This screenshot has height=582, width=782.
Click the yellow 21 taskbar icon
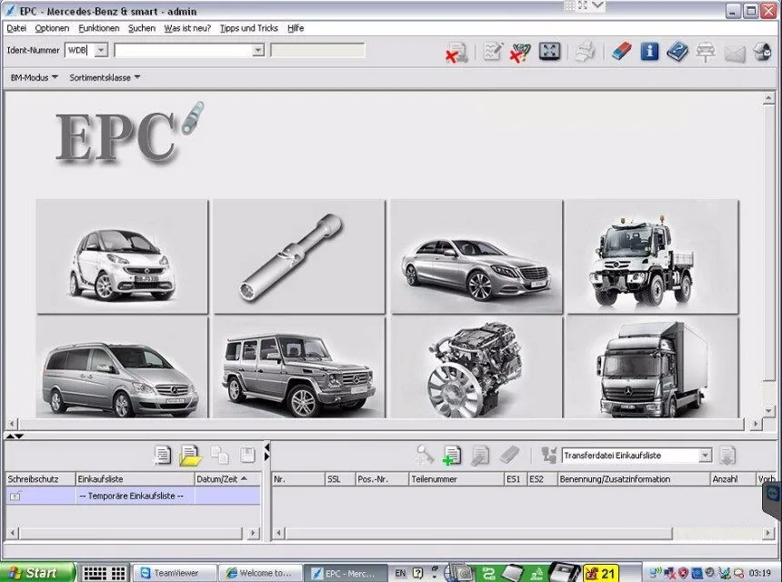(601, 574)
